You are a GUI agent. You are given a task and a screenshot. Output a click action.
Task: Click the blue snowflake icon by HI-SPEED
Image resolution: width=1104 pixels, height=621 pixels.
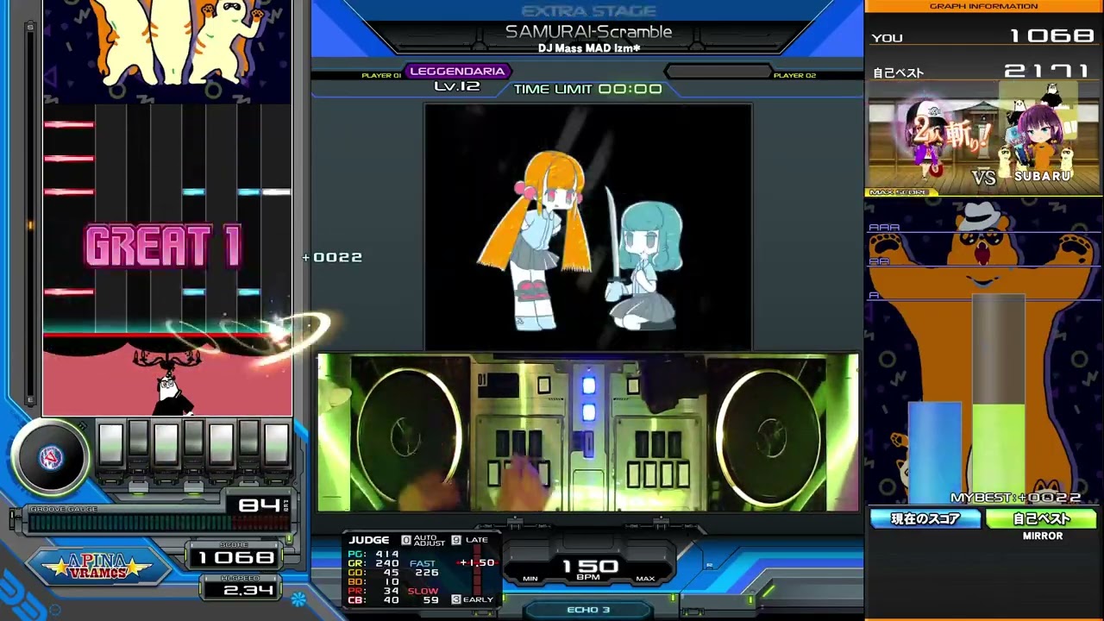(299, 598)
